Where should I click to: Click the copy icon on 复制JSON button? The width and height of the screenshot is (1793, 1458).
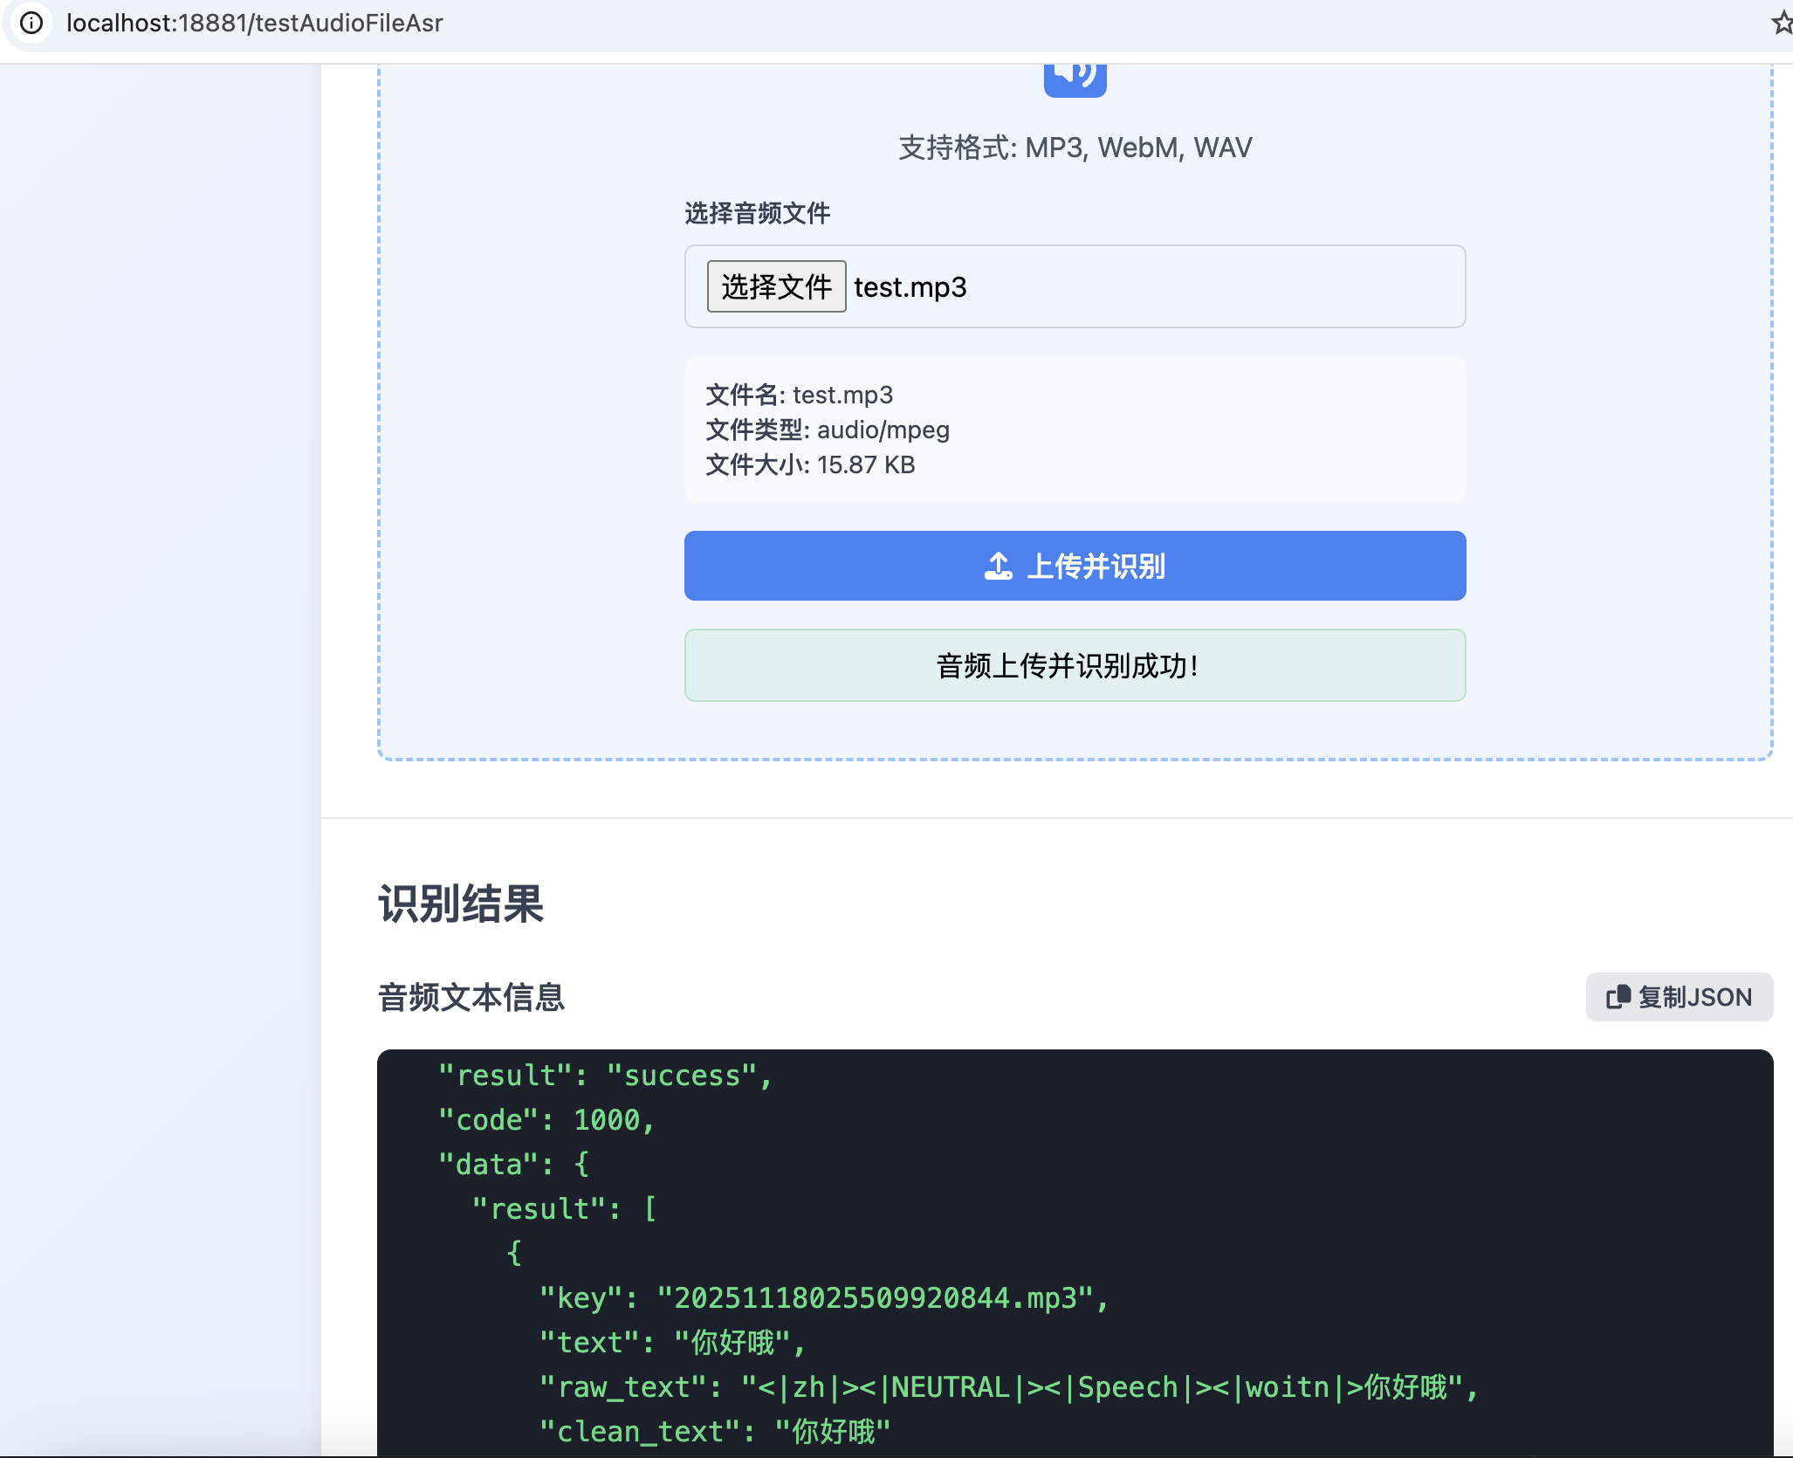coord(1619,997)
